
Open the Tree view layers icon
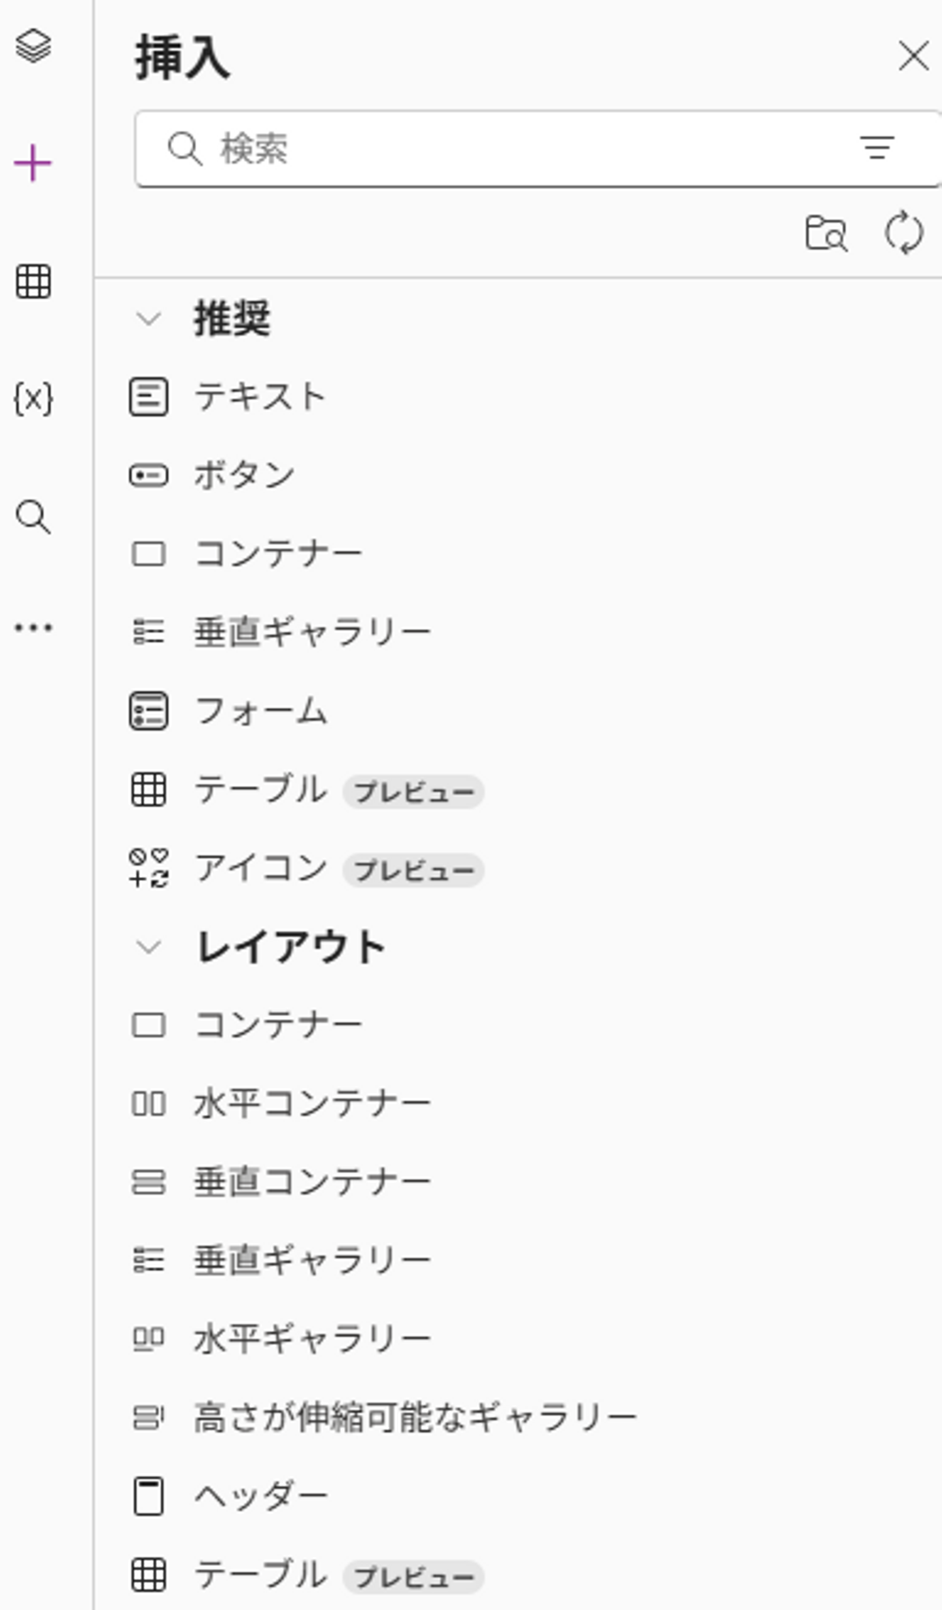pyautogui.click(x=33, y=46)
